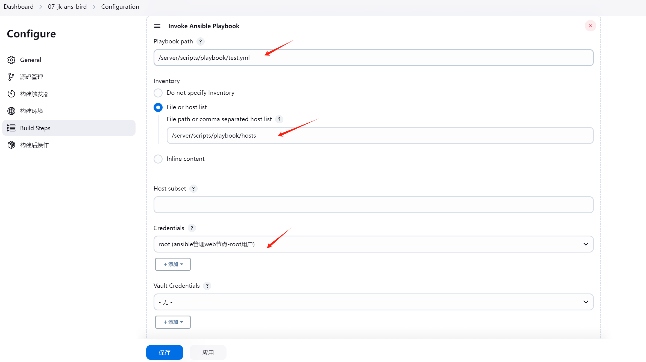Click the source management branch icon
Viewport: 646px width, 362px height.
[11, 77]
